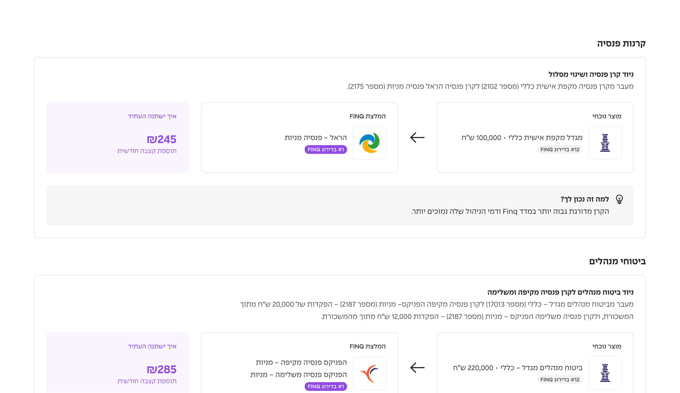Screen dimensions: 680x393
Task: Click the הראל – פנסיה מניות product name
Action: pos(316,138)
